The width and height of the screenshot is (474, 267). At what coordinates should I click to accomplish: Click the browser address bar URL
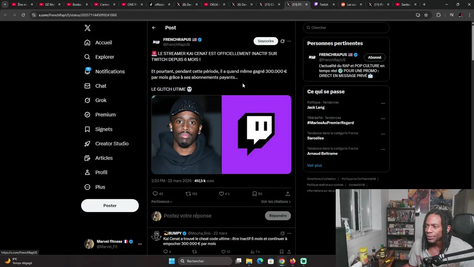point(77,15)
